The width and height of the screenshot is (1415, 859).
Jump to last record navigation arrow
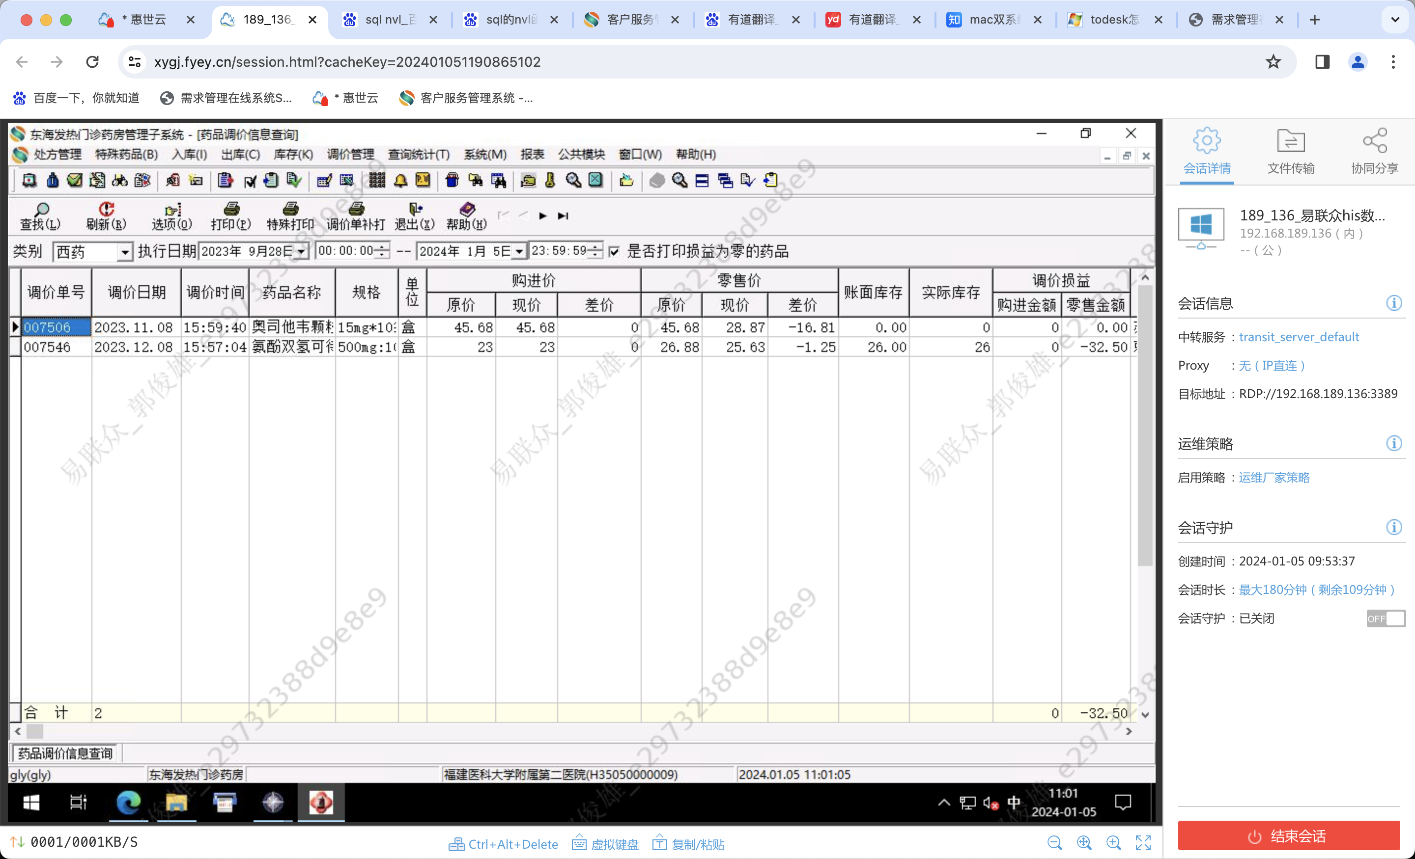[564, 216]
